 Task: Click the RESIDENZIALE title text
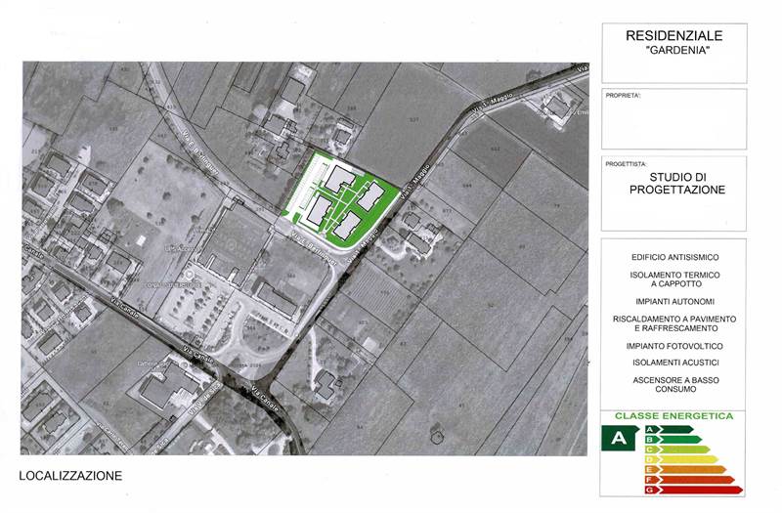(673, 35)
